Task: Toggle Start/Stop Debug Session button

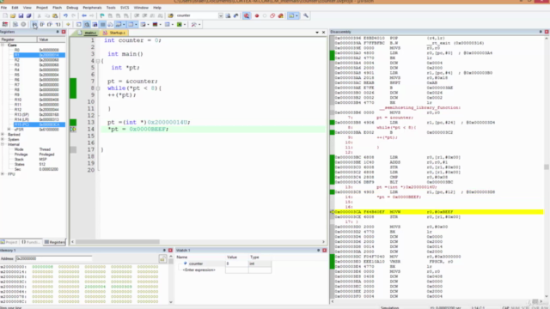Action: [x=247, y=15]
